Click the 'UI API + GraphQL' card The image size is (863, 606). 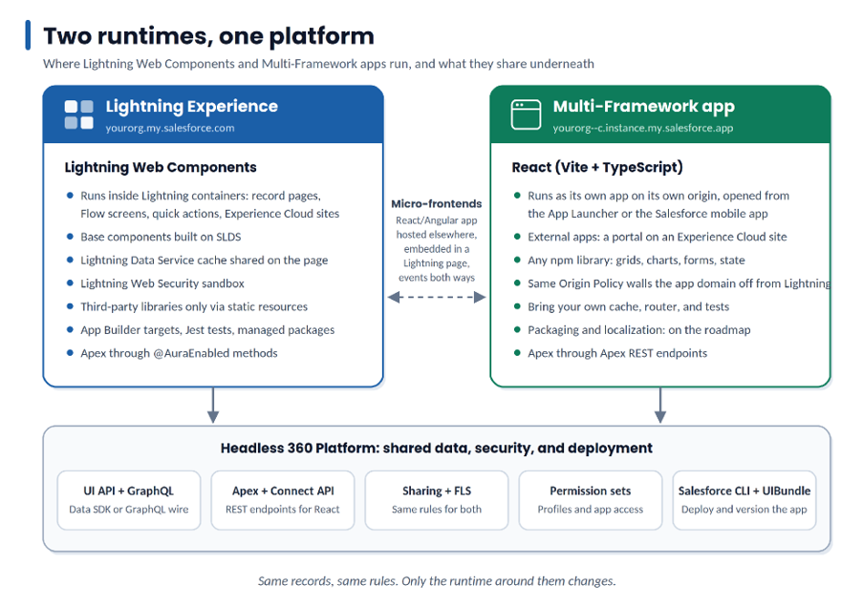(129, 500)
